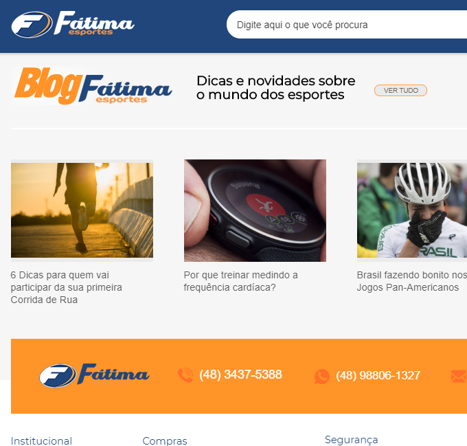Click 'Dicas e novidades sobre o mundo dos esportes' heading
Image resolution: width=467 pixels, height=446 pixels.
click(276, 87)
